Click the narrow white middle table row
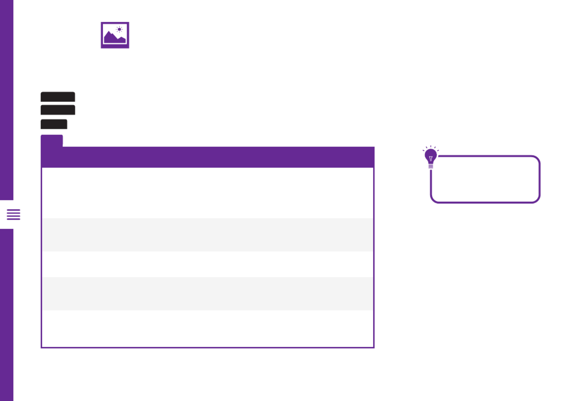 [x=208, y=264]
